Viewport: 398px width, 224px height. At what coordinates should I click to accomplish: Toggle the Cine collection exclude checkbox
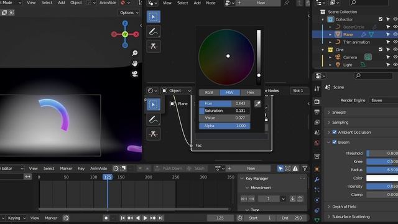(x=380, y=50)
